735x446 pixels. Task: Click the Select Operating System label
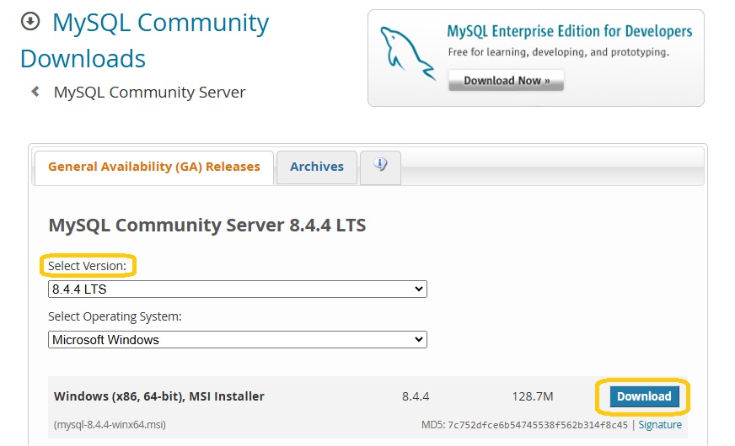(x=115, y=317)
